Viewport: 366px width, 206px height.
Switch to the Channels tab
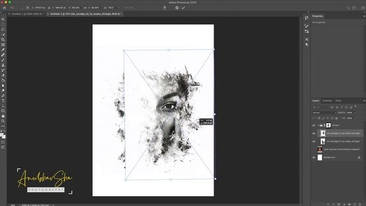click(x=327, y=101)
